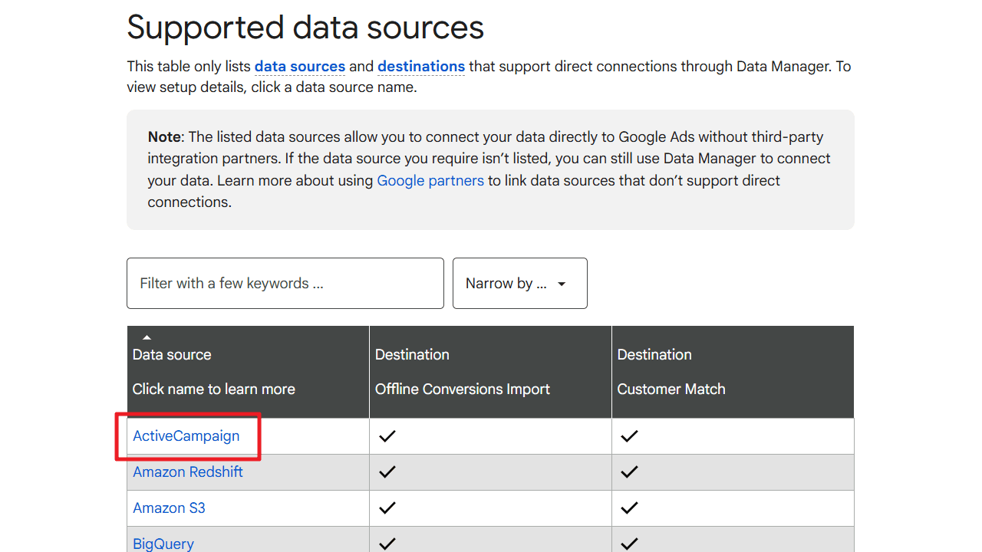Click Amazon Redshift's Customer Match checkmark
This screenshot has width=982, height=552.
click(629, 472)
